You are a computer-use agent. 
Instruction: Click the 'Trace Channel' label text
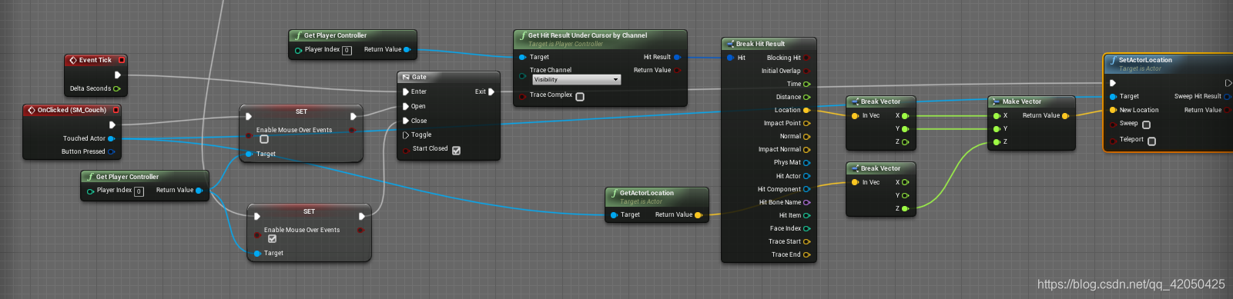click(x=551, y=70)
